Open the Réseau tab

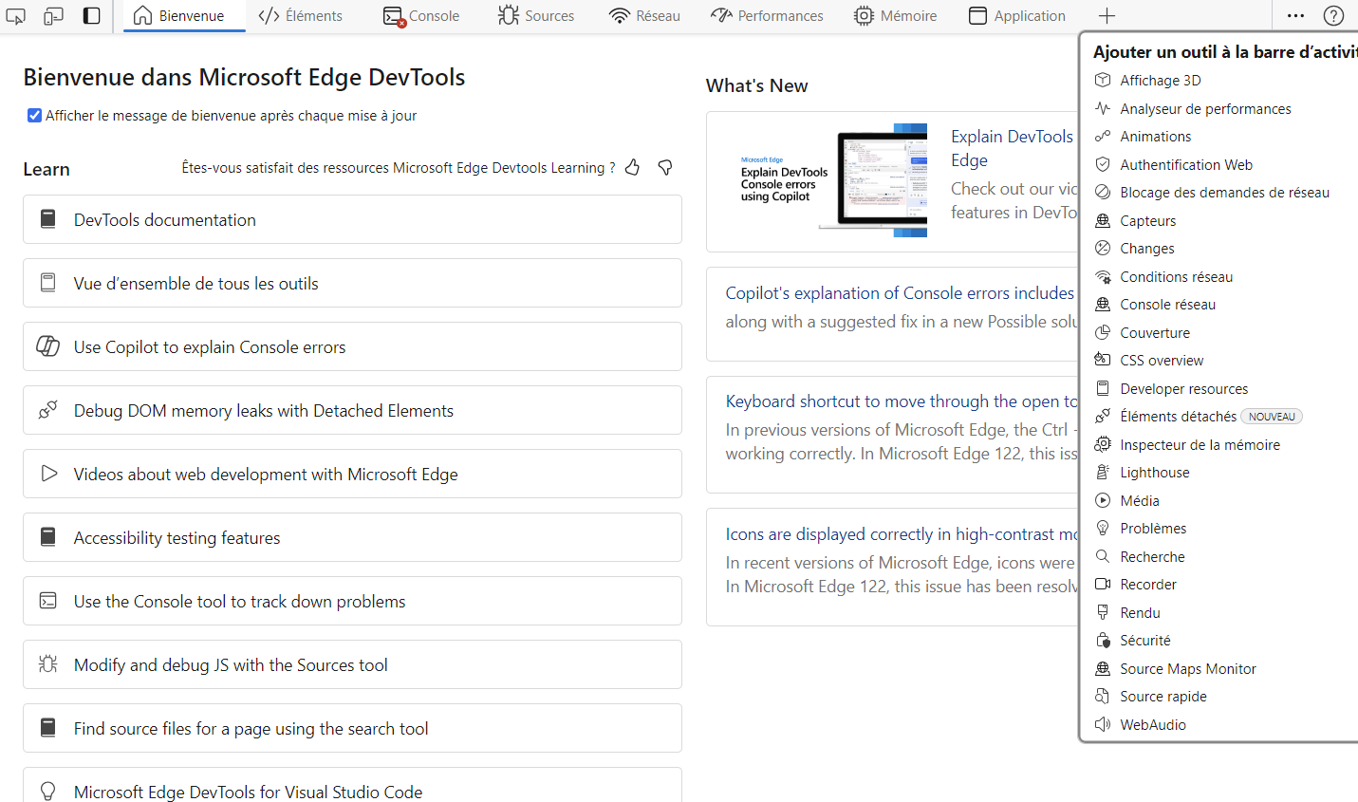pos(645,16)
